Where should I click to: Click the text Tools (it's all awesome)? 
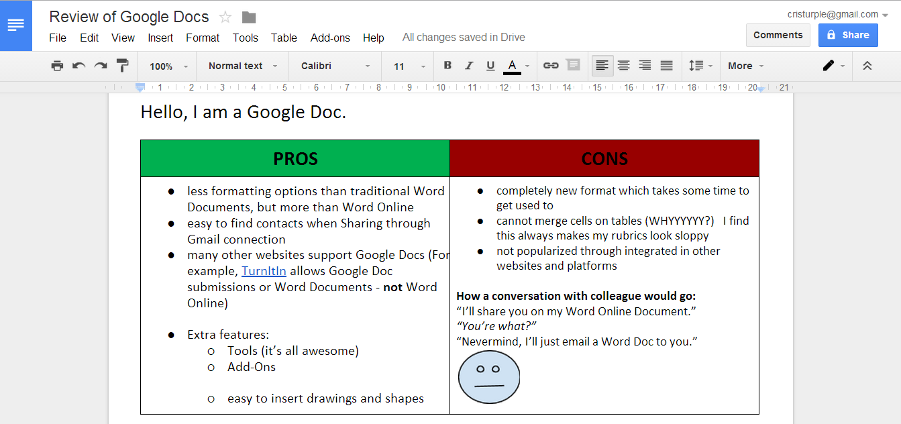(293, 351)
